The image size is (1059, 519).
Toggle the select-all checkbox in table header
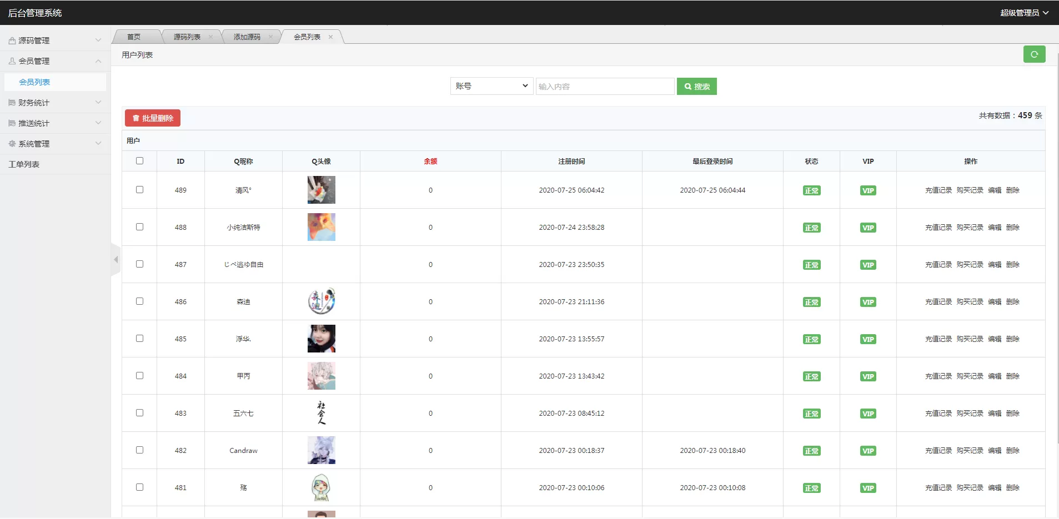tap(139, 161)
